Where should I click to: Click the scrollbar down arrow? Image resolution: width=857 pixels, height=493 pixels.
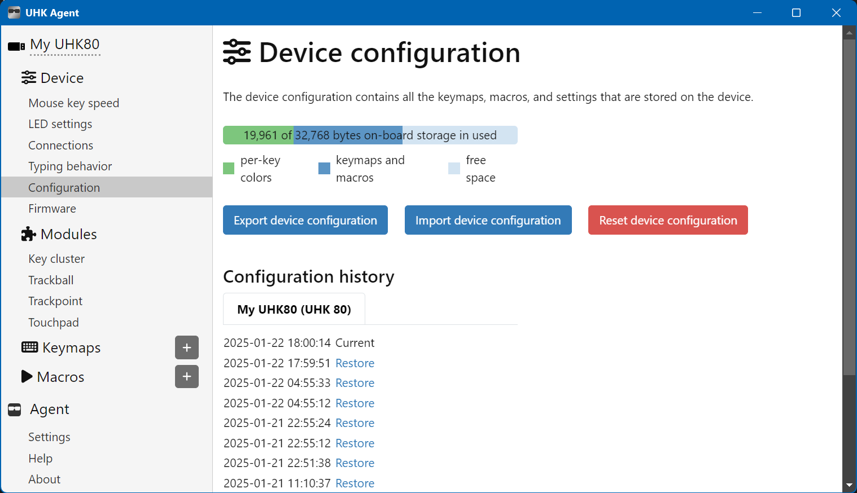point(849,485)
